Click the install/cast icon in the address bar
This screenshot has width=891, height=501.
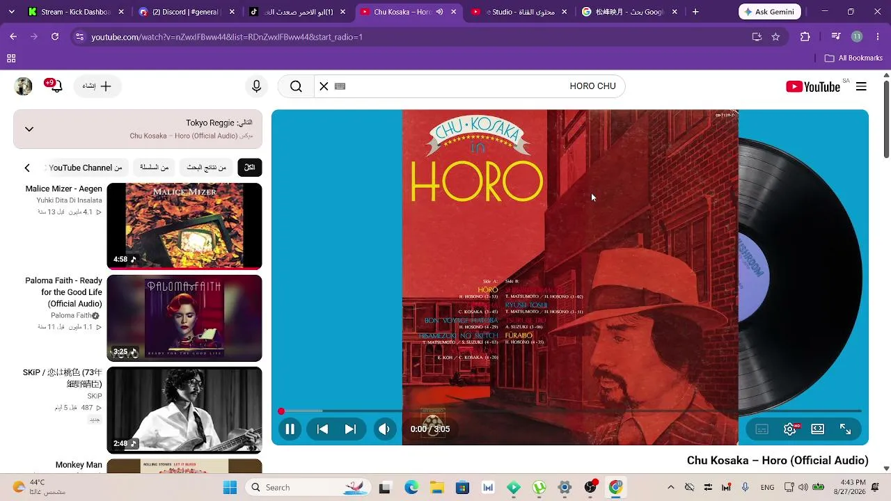pyautogui.click(x=757, y=37)
